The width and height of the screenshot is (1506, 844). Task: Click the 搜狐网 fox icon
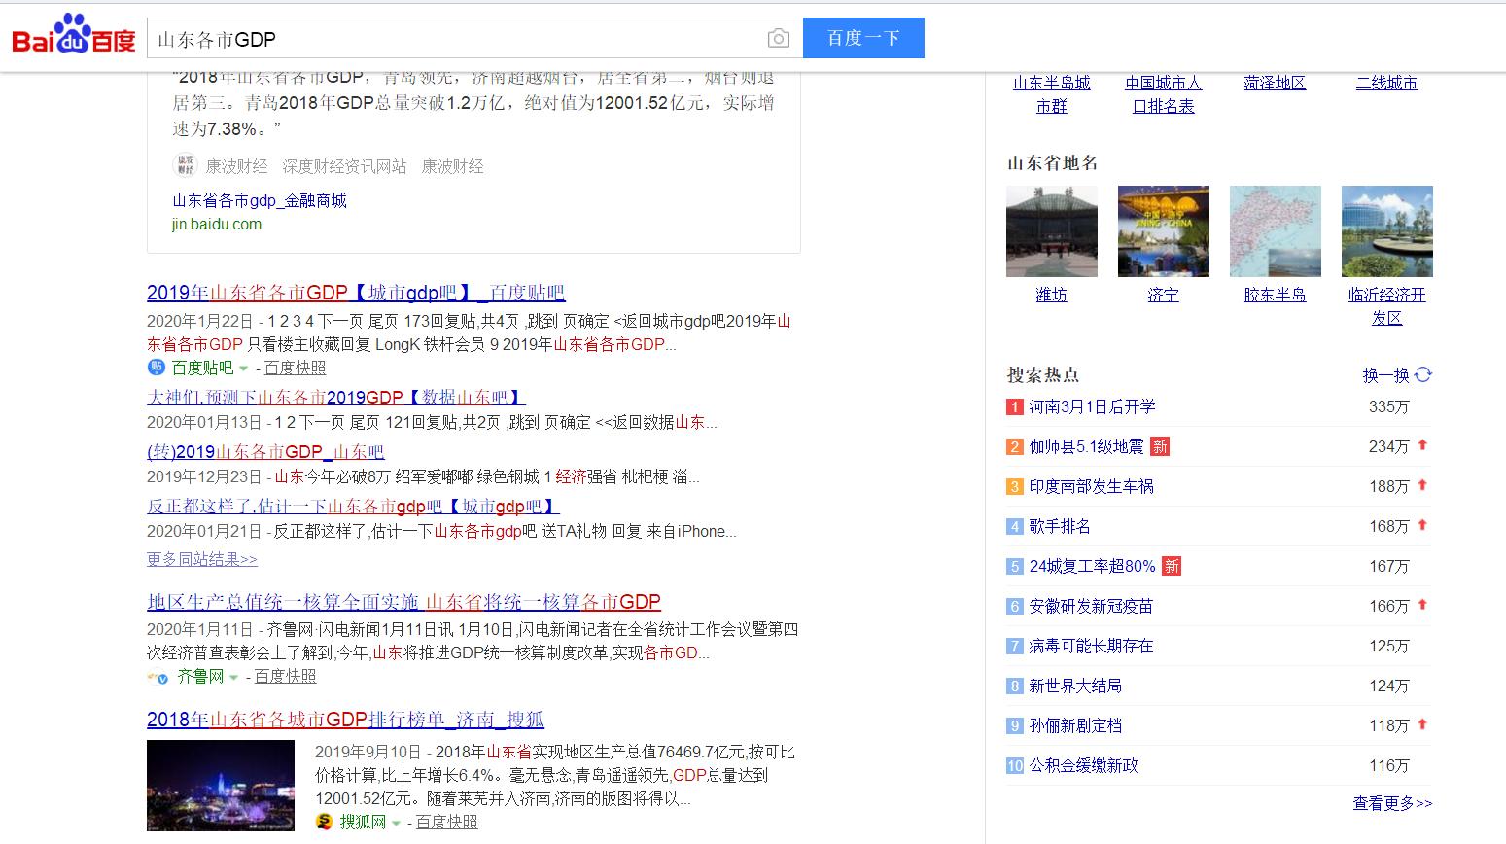click(x=323, y=822)
